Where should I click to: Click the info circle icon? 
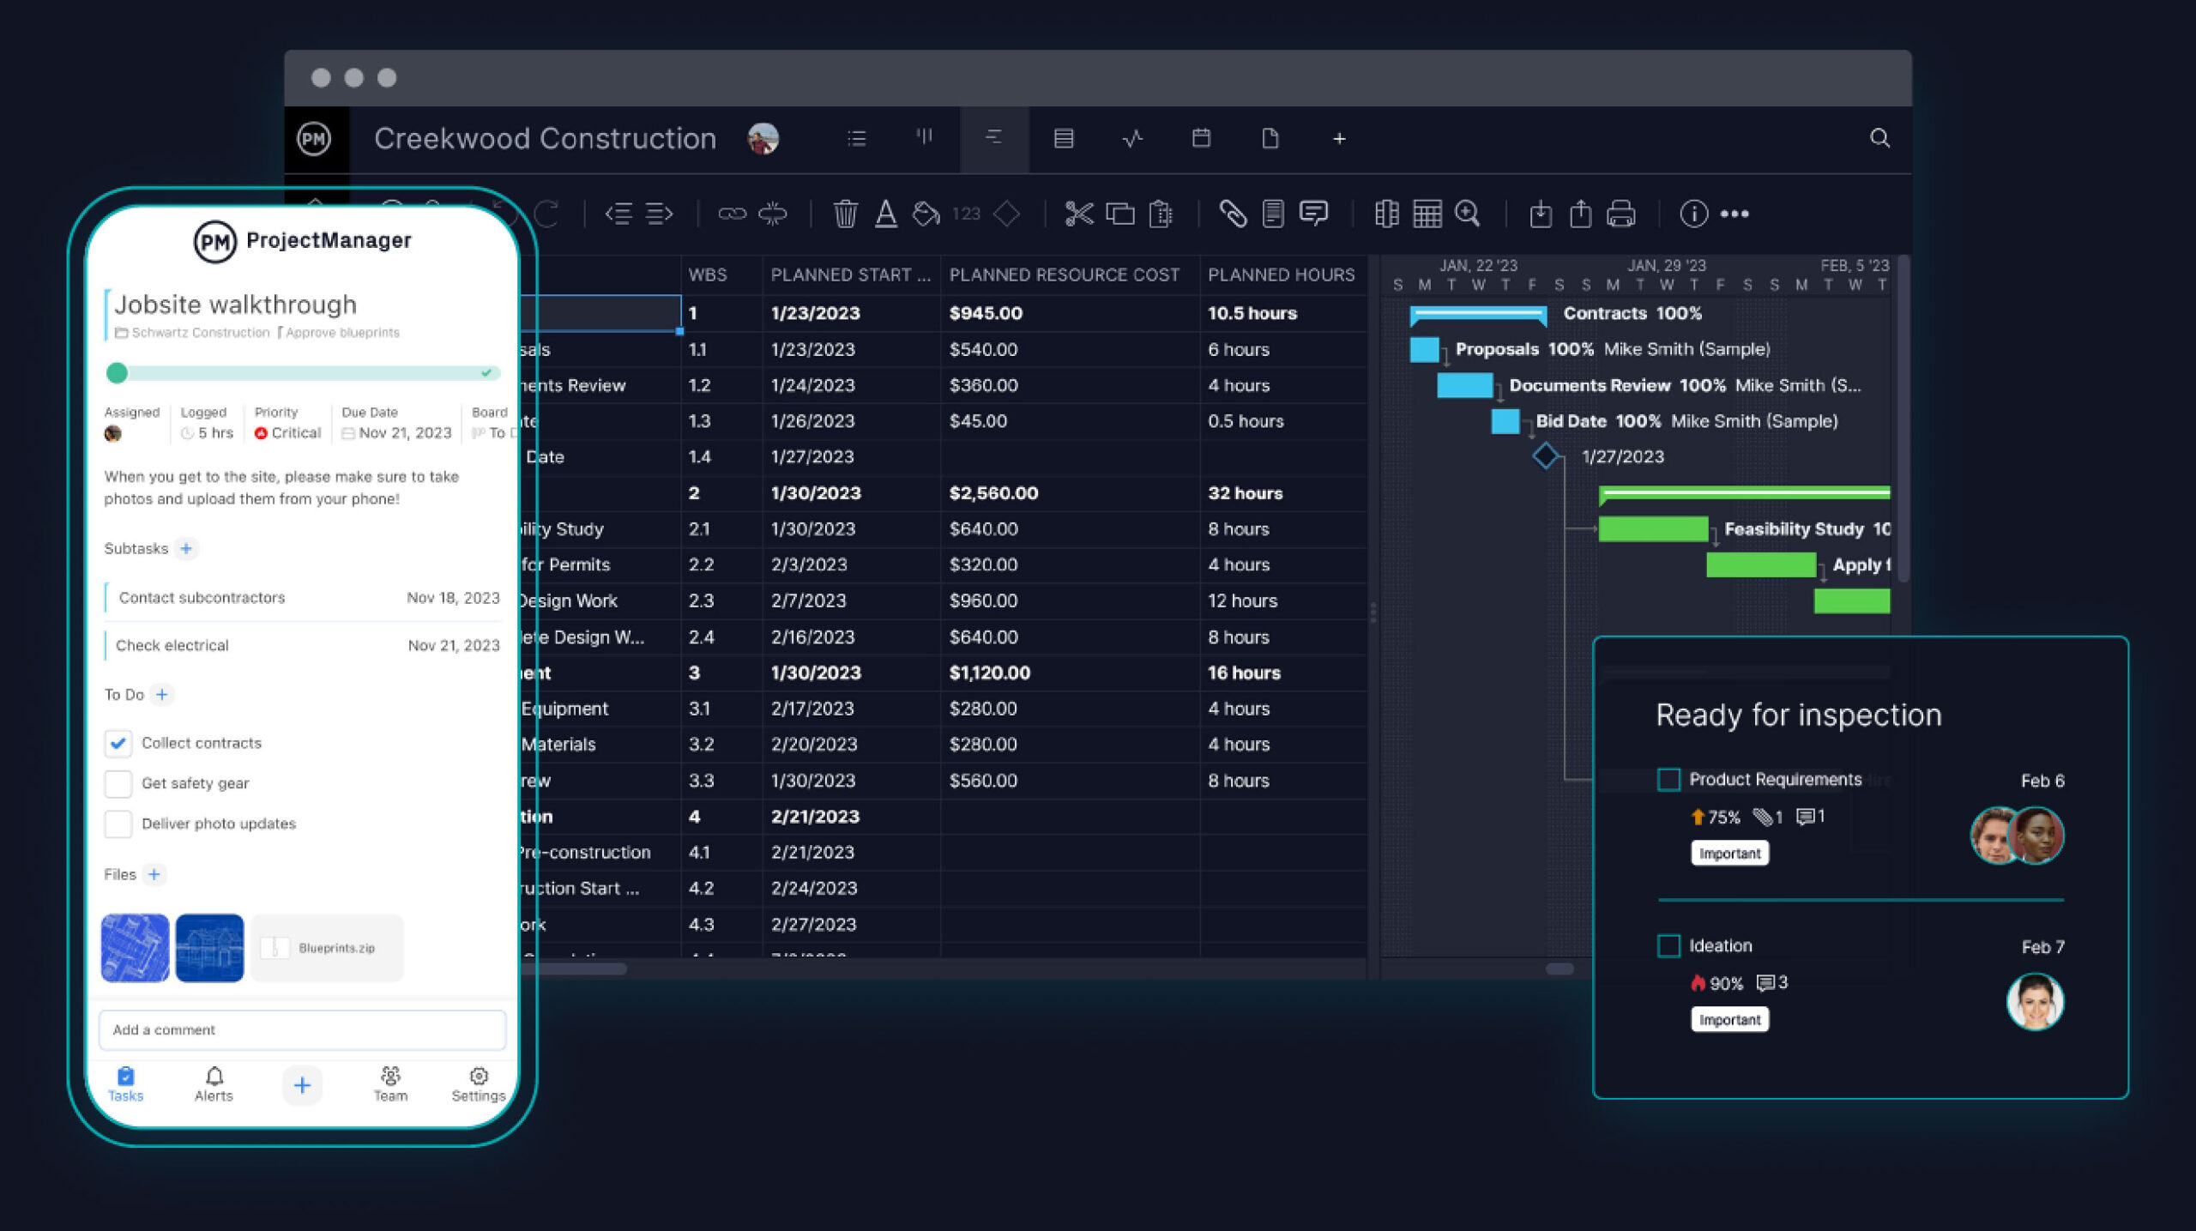[x=1693, y=214]
